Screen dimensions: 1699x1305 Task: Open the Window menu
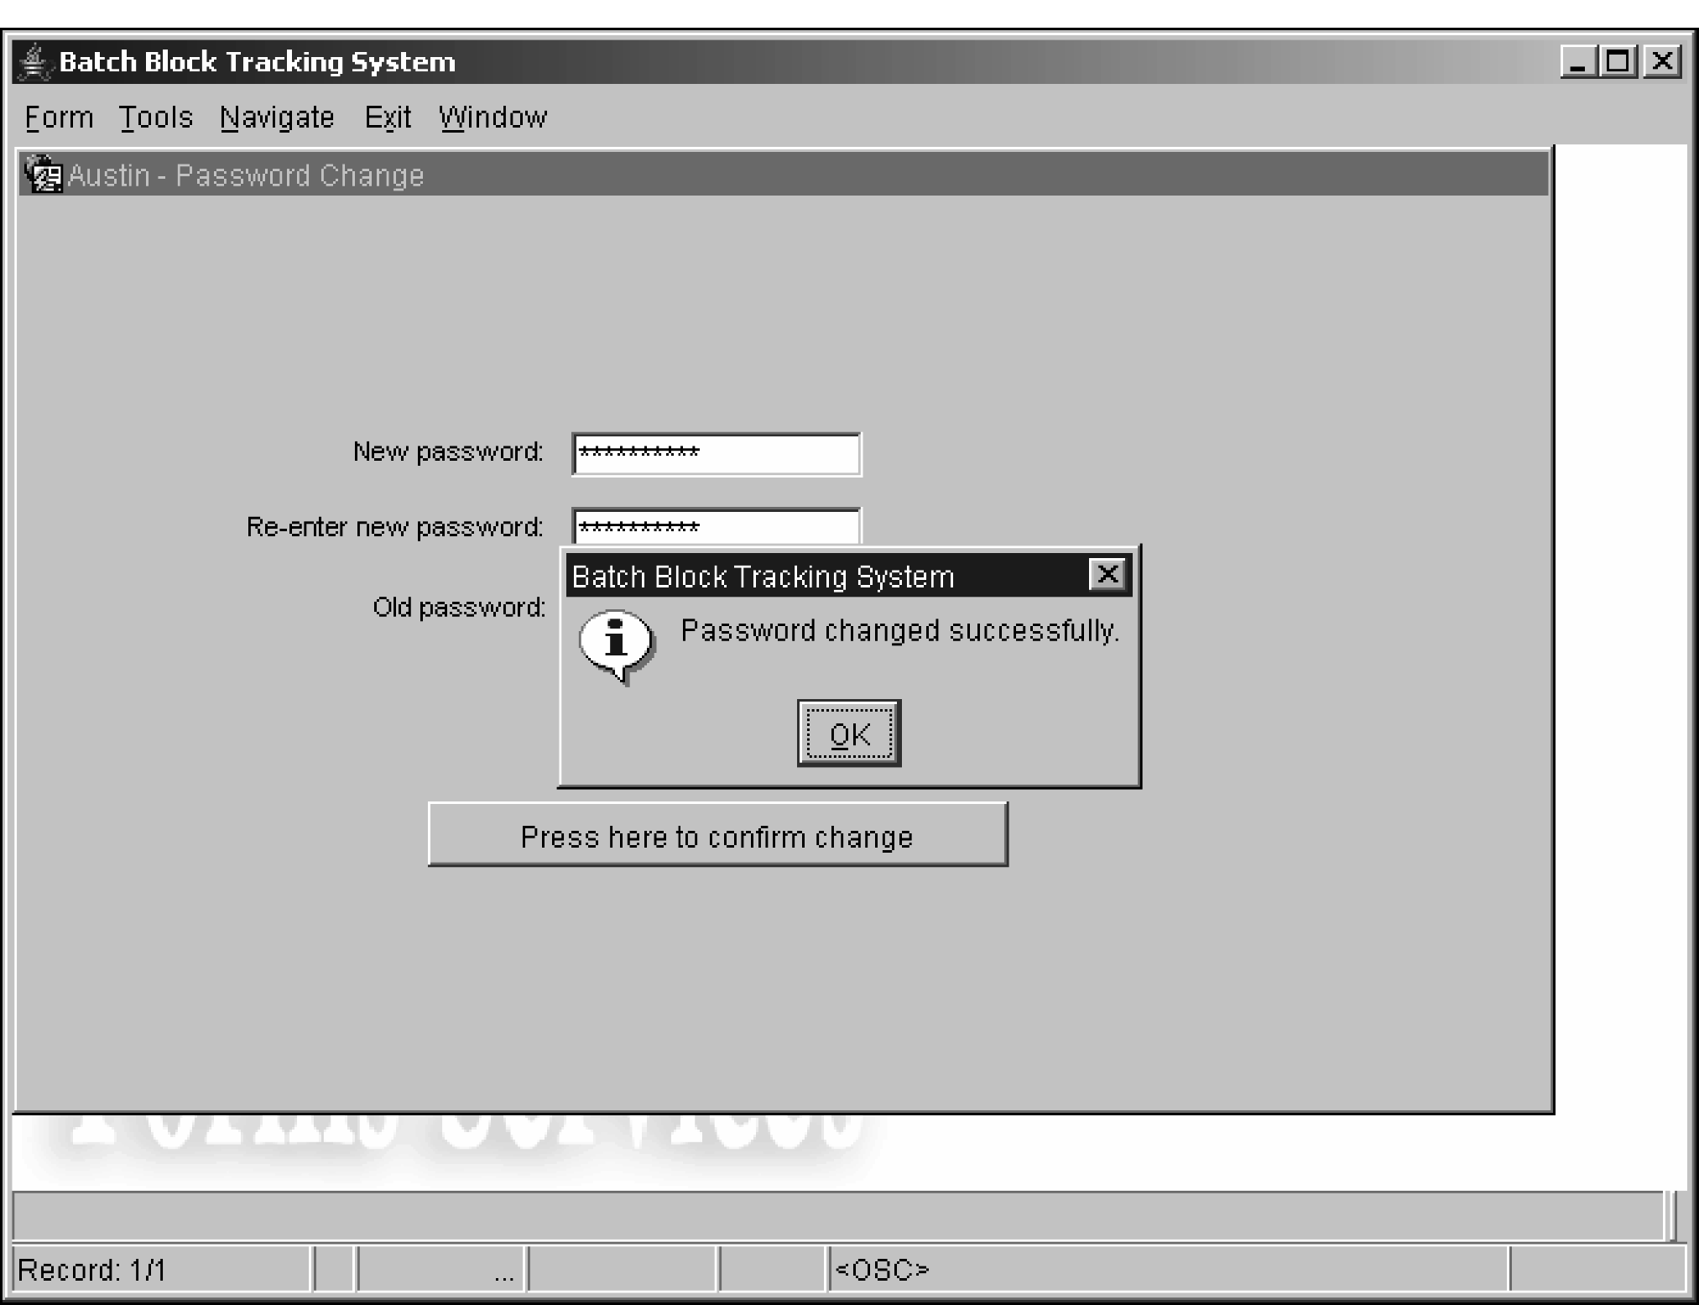(493, 117)
